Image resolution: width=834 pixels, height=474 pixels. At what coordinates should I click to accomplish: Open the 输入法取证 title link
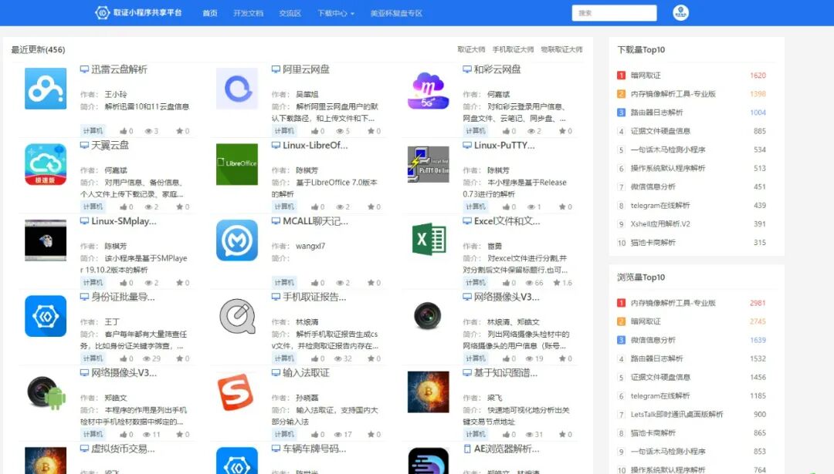click(306, 373)
